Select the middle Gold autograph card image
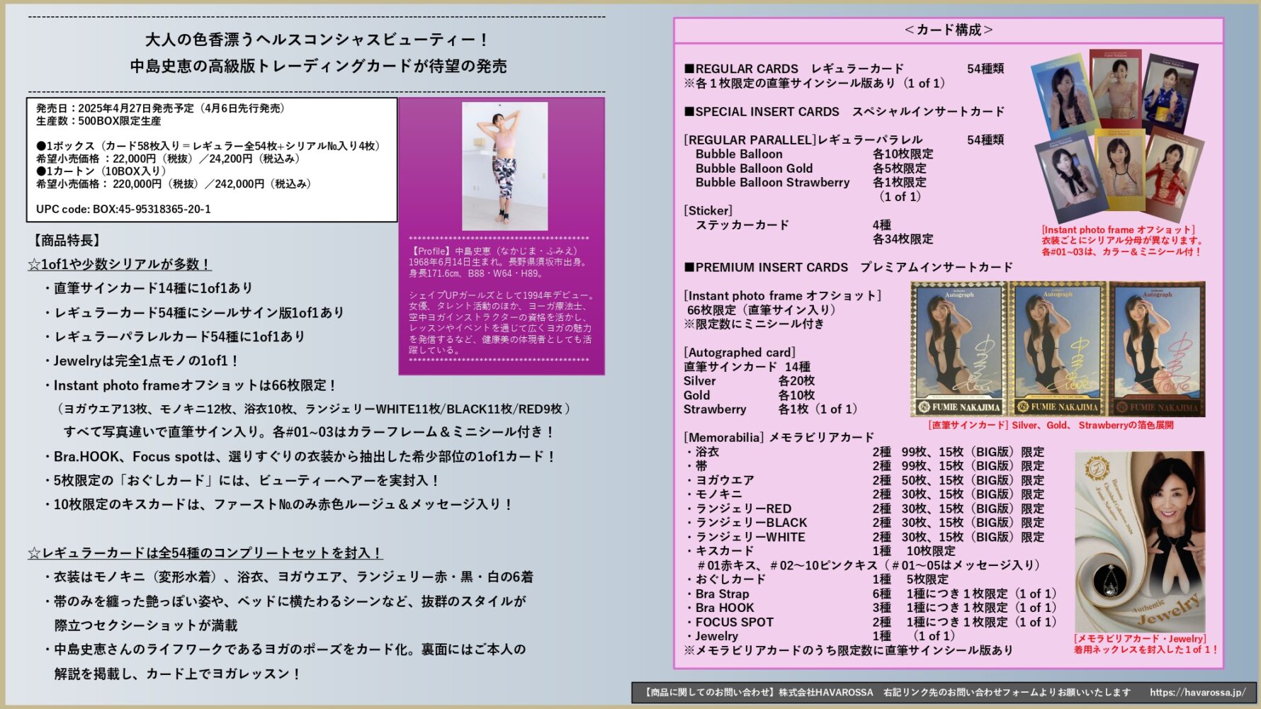 [x=1057, y=349]
